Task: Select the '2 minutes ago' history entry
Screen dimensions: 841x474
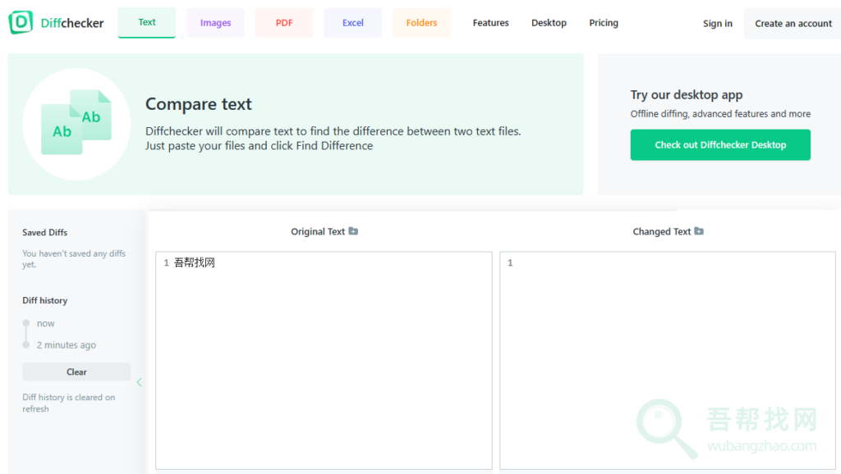Action: click(66, 345)
